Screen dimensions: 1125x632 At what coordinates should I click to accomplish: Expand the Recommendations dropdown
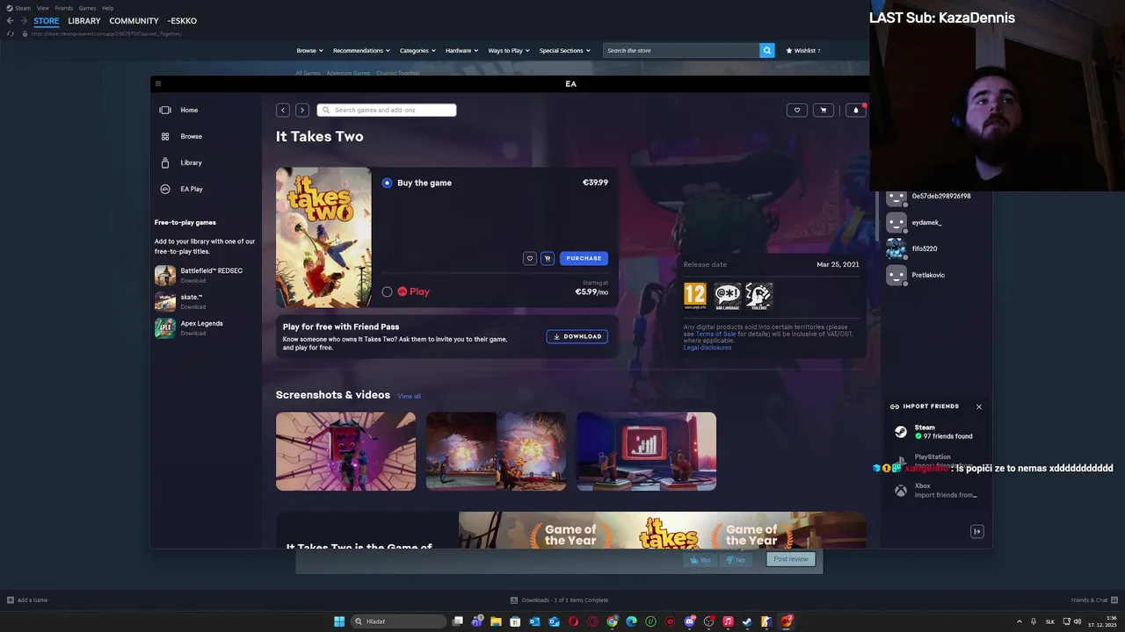pyautogui.click(x=361, y=50)
